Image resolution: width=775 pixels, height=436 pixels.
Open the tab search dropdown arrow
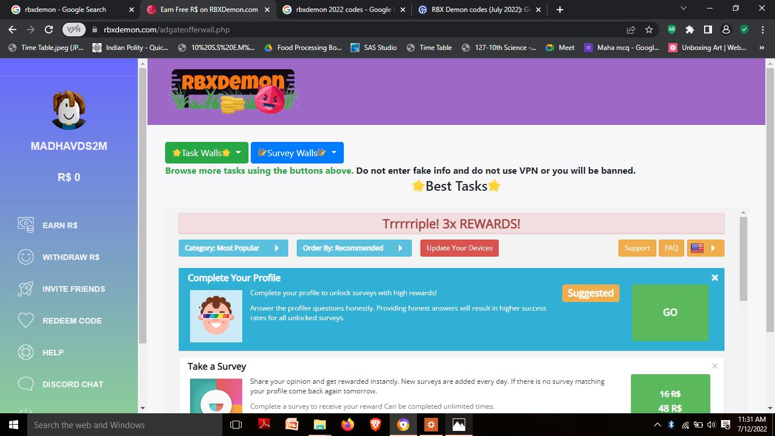click(x=683, y=9)
